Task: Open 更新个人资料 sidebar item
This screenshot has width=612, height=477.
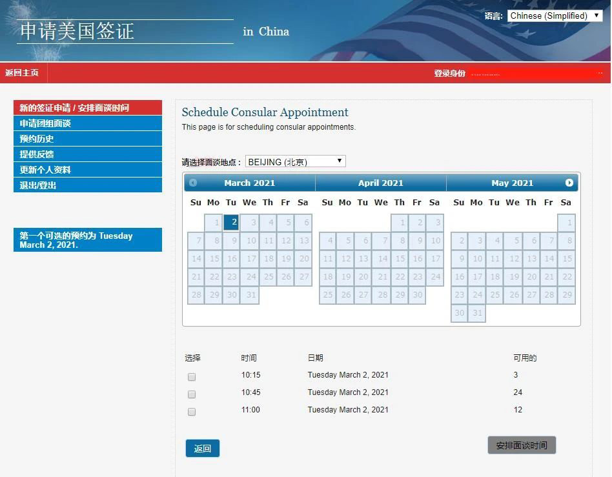Action: click(88, 169)
